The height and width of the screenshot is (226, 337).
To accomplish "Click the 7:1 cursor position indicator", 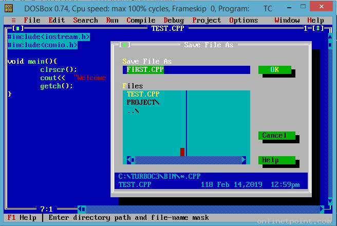I will 46,209.
